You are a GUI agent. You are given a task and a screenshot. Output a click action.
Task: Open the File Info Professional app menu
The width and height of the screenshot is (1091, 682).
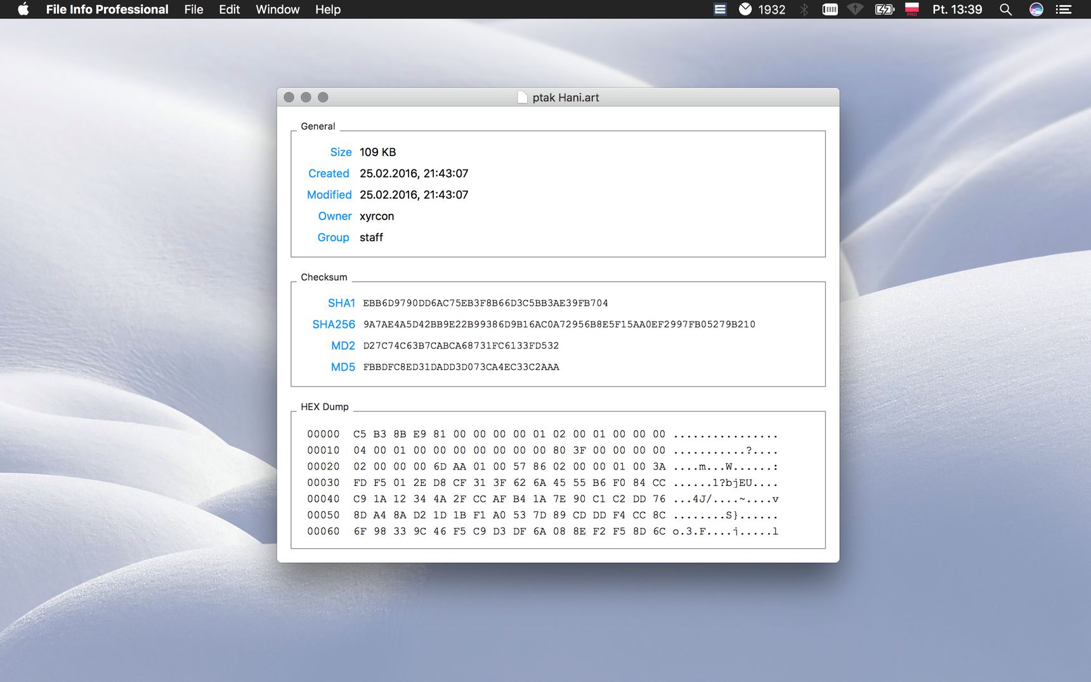click(107, 10)
